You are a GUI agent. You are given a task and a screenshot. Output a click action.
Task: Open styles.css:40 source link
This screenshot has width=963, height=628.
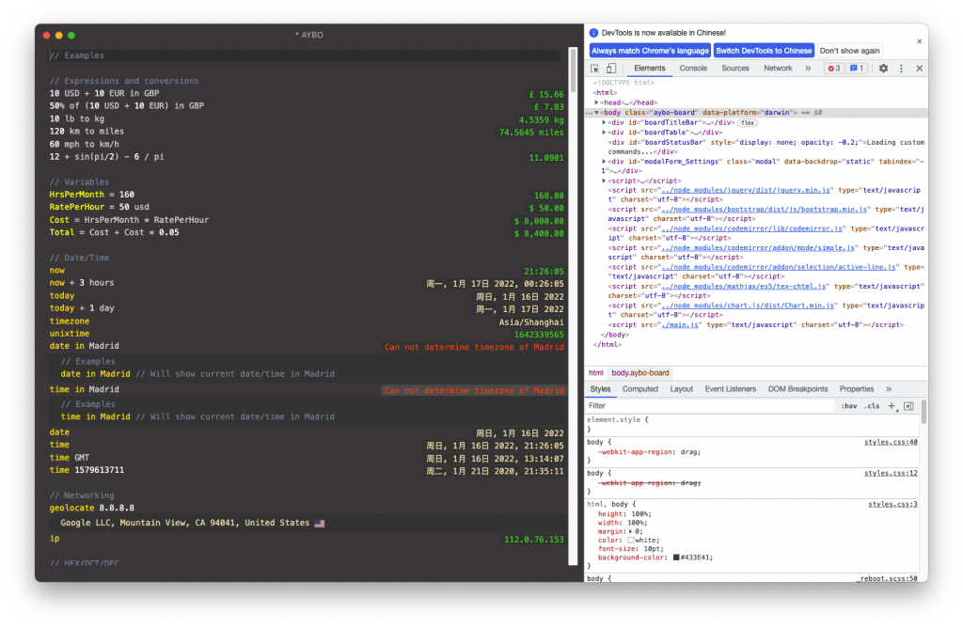pyautogui.click(x=891, y=442)
